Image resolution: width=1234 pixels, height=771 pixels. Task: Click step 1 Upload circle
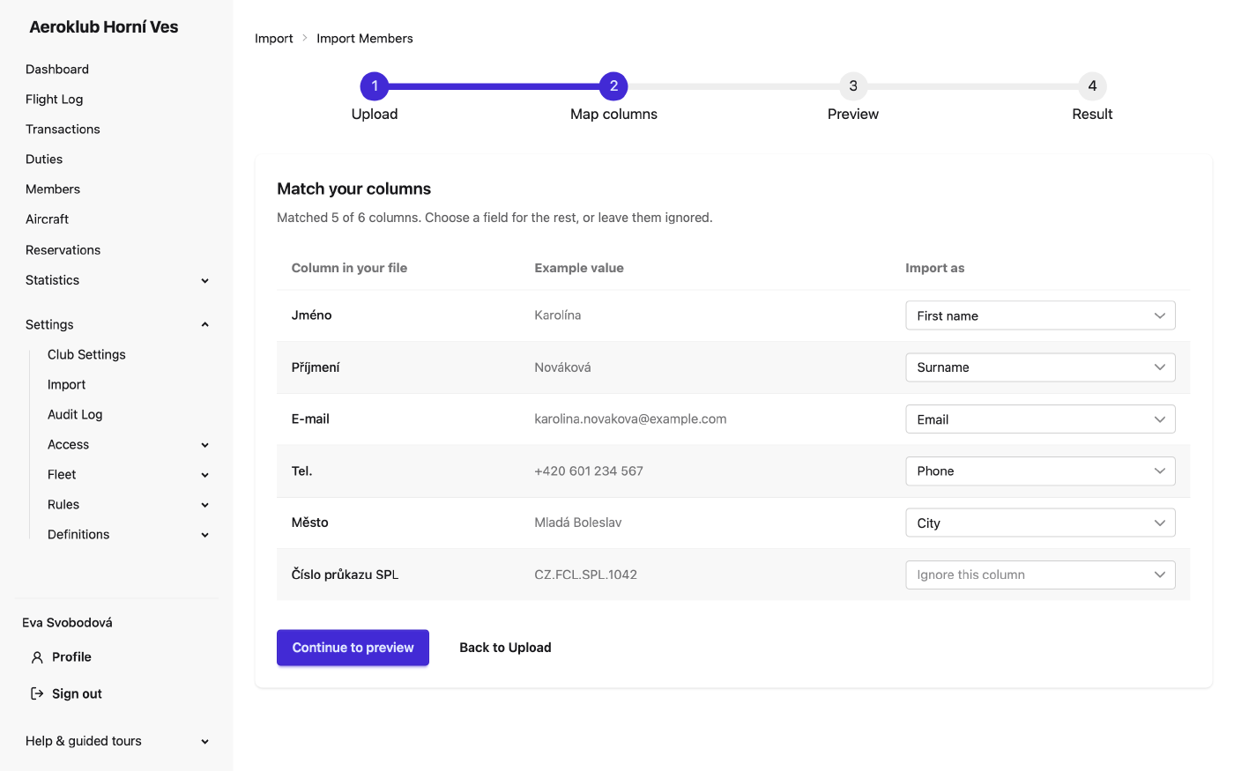[375, 86]
